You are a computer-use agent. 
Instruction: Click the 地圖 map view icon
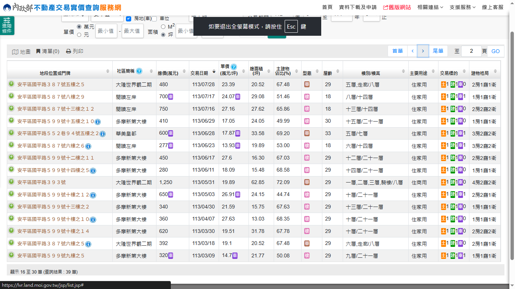tap(15, 52)
